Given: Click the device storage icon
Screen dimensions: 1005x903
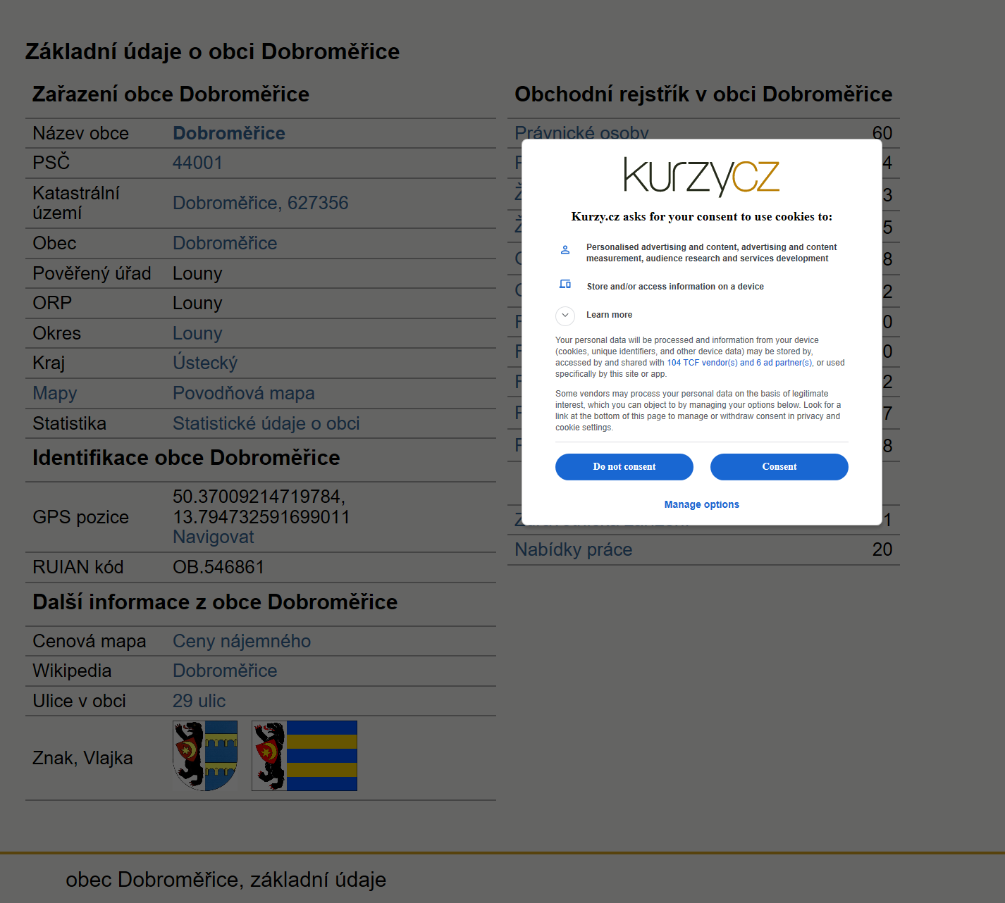Looking at the screenshot, I should coord(565,284).
